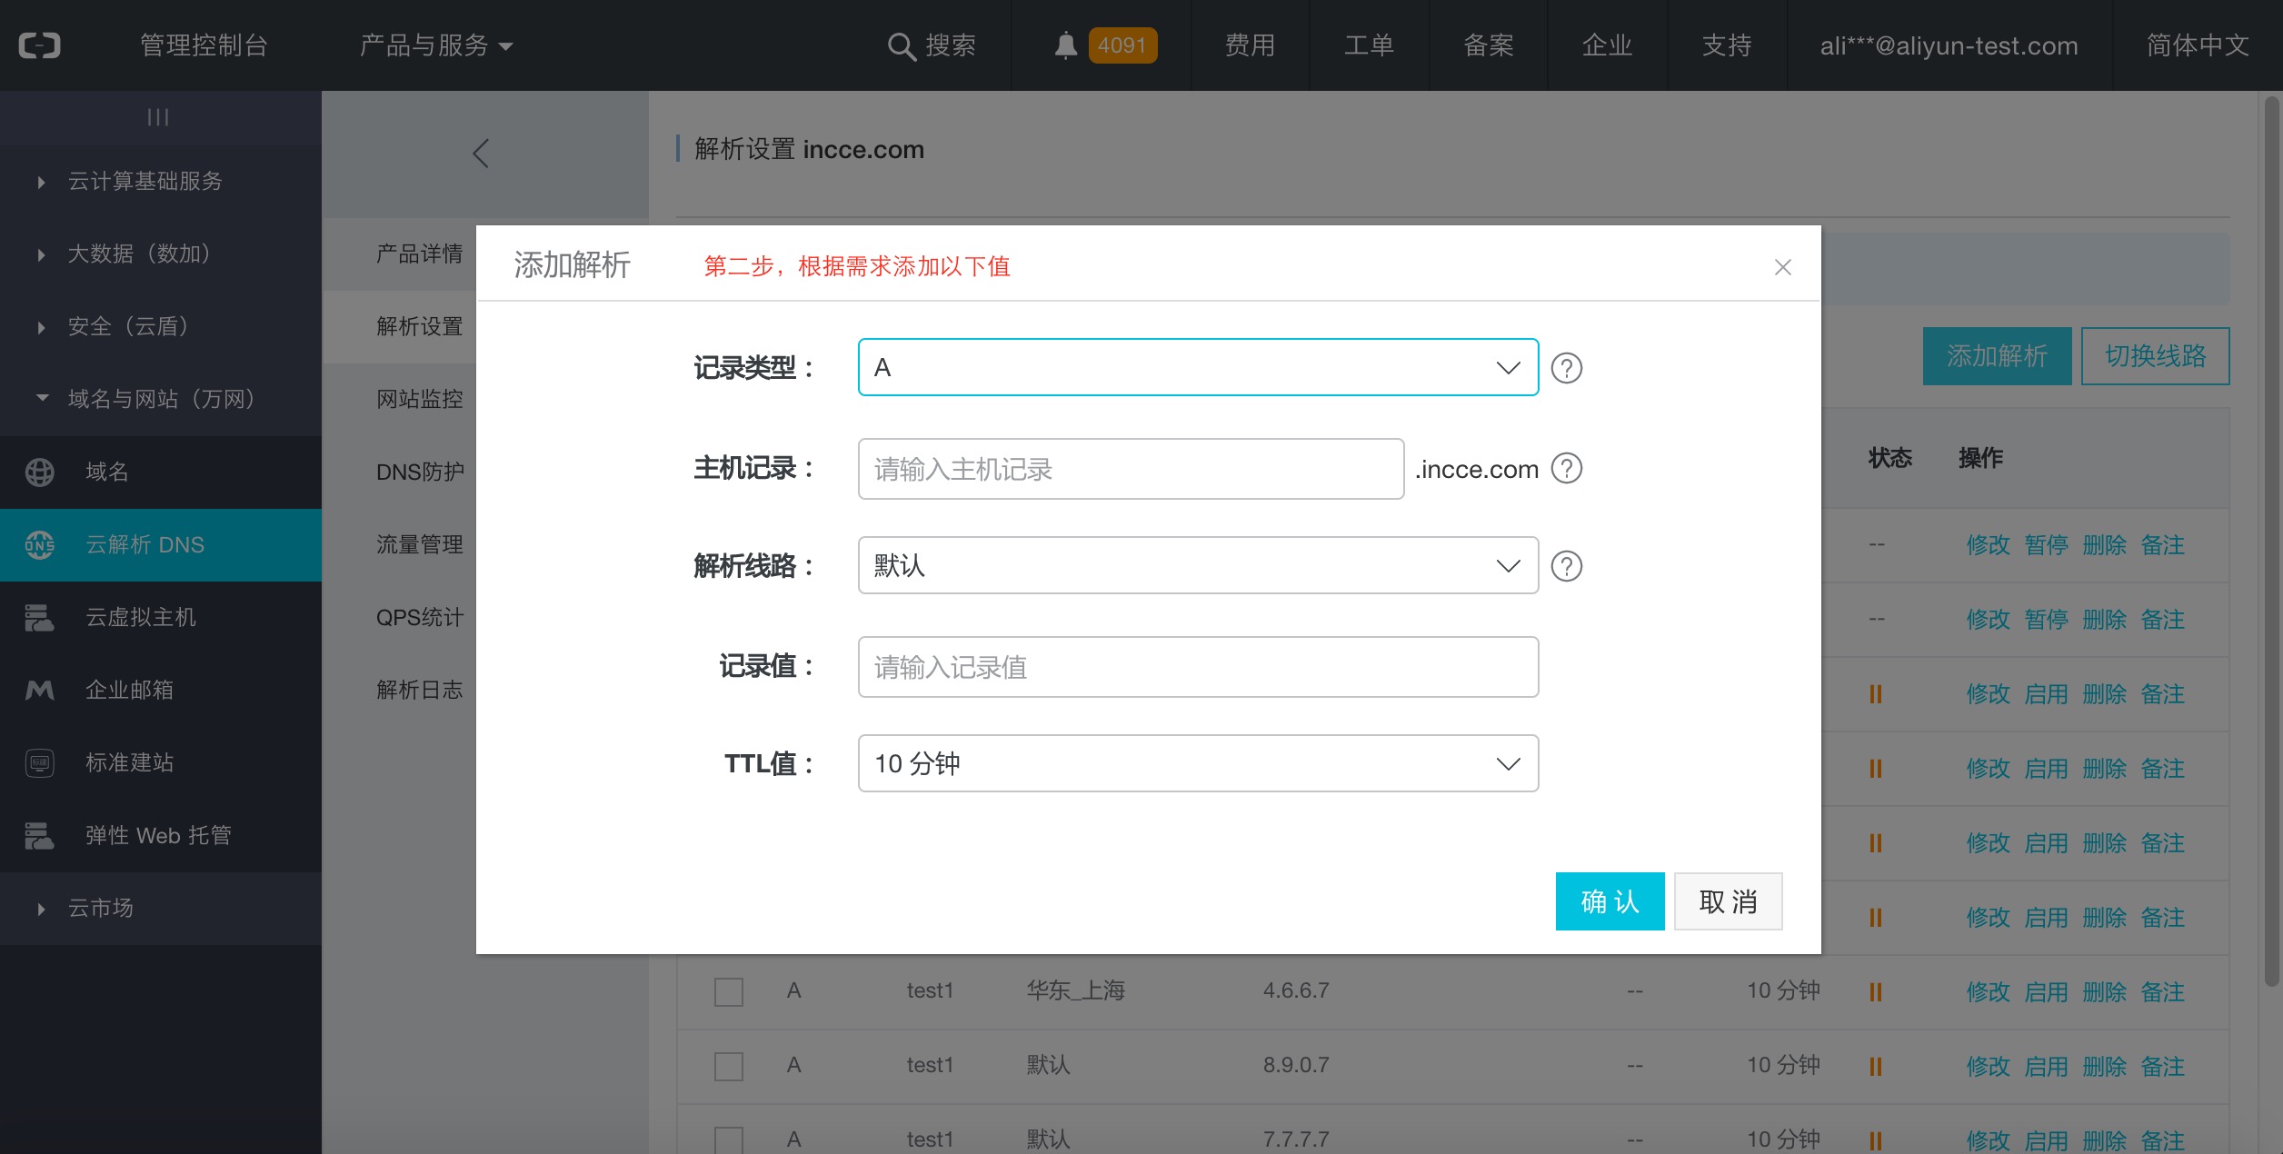Open 工单 in top navigation
The image size is (2283, 1154).
tap(1369, 45)
